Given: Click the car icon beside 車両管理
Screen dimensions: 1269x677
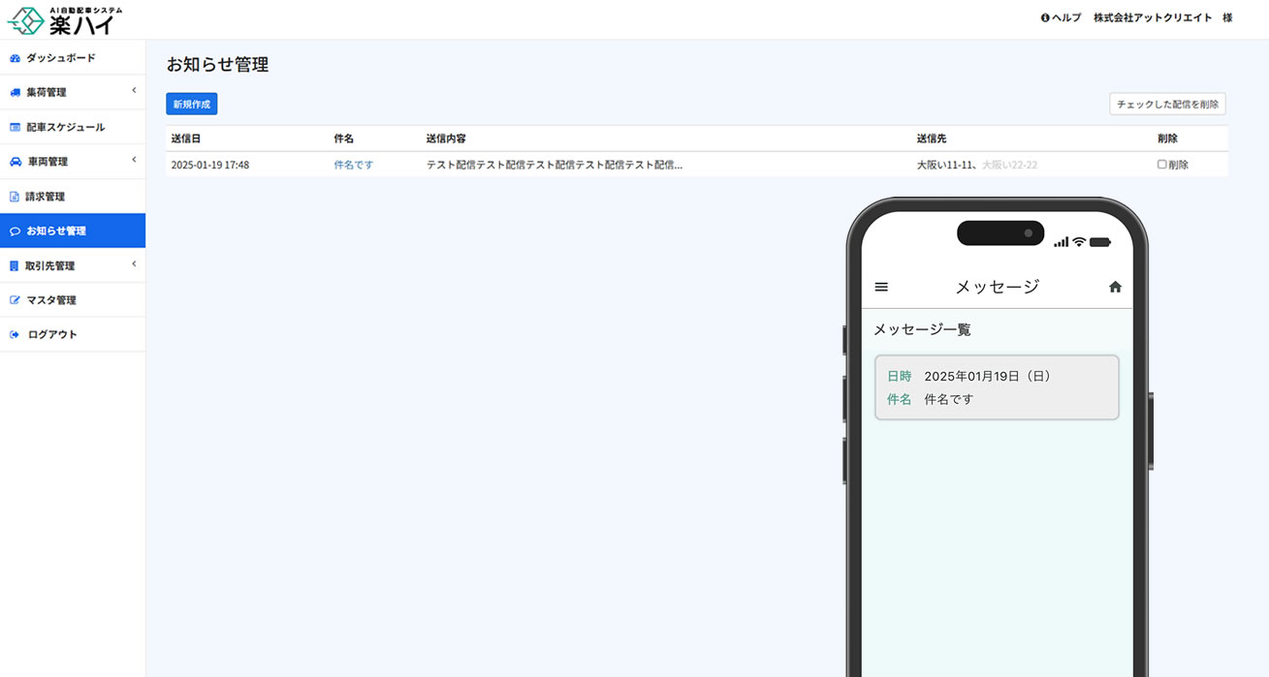Looking at the screenshot, I should click(x=15, y=162).
